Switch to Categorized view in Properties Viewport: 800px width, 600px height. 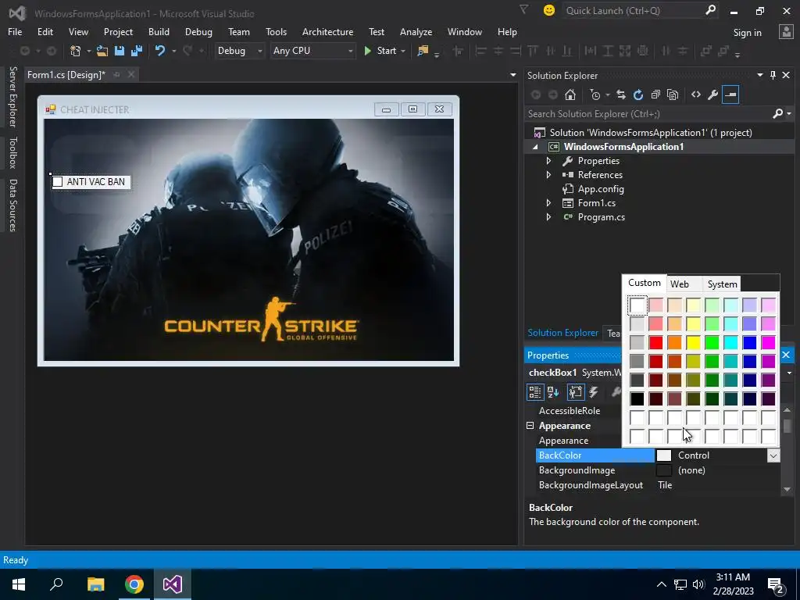(x=534, y=392)
